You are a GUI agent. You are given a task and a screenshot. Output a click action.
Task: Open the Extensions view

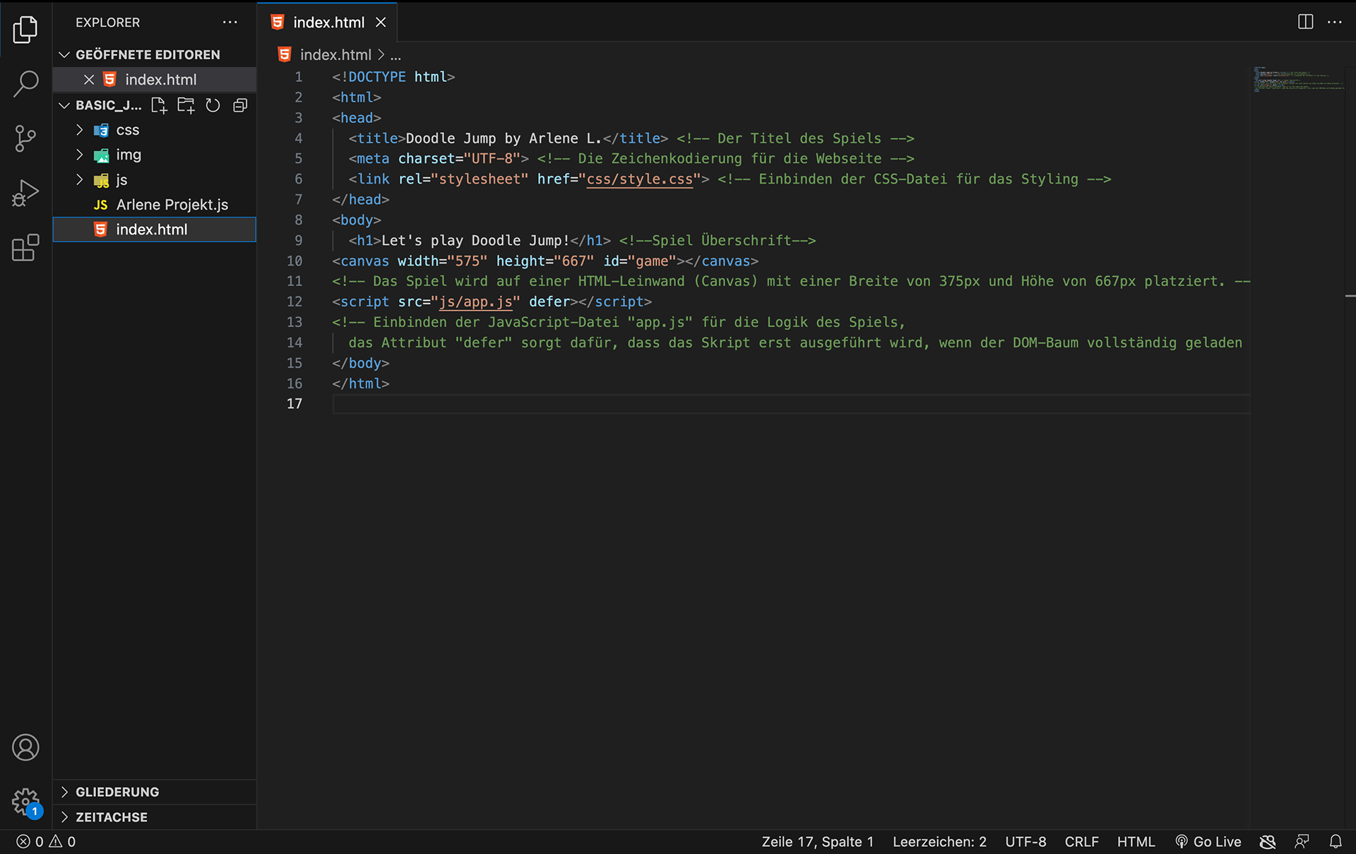coord(25,247)
